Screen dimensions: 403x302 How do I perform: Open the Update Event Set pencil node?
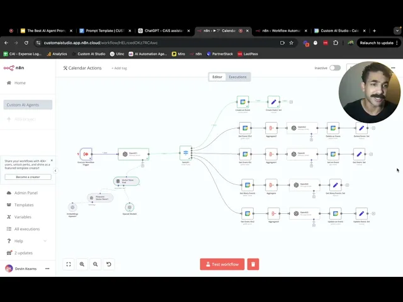click(x=361, y=213)
